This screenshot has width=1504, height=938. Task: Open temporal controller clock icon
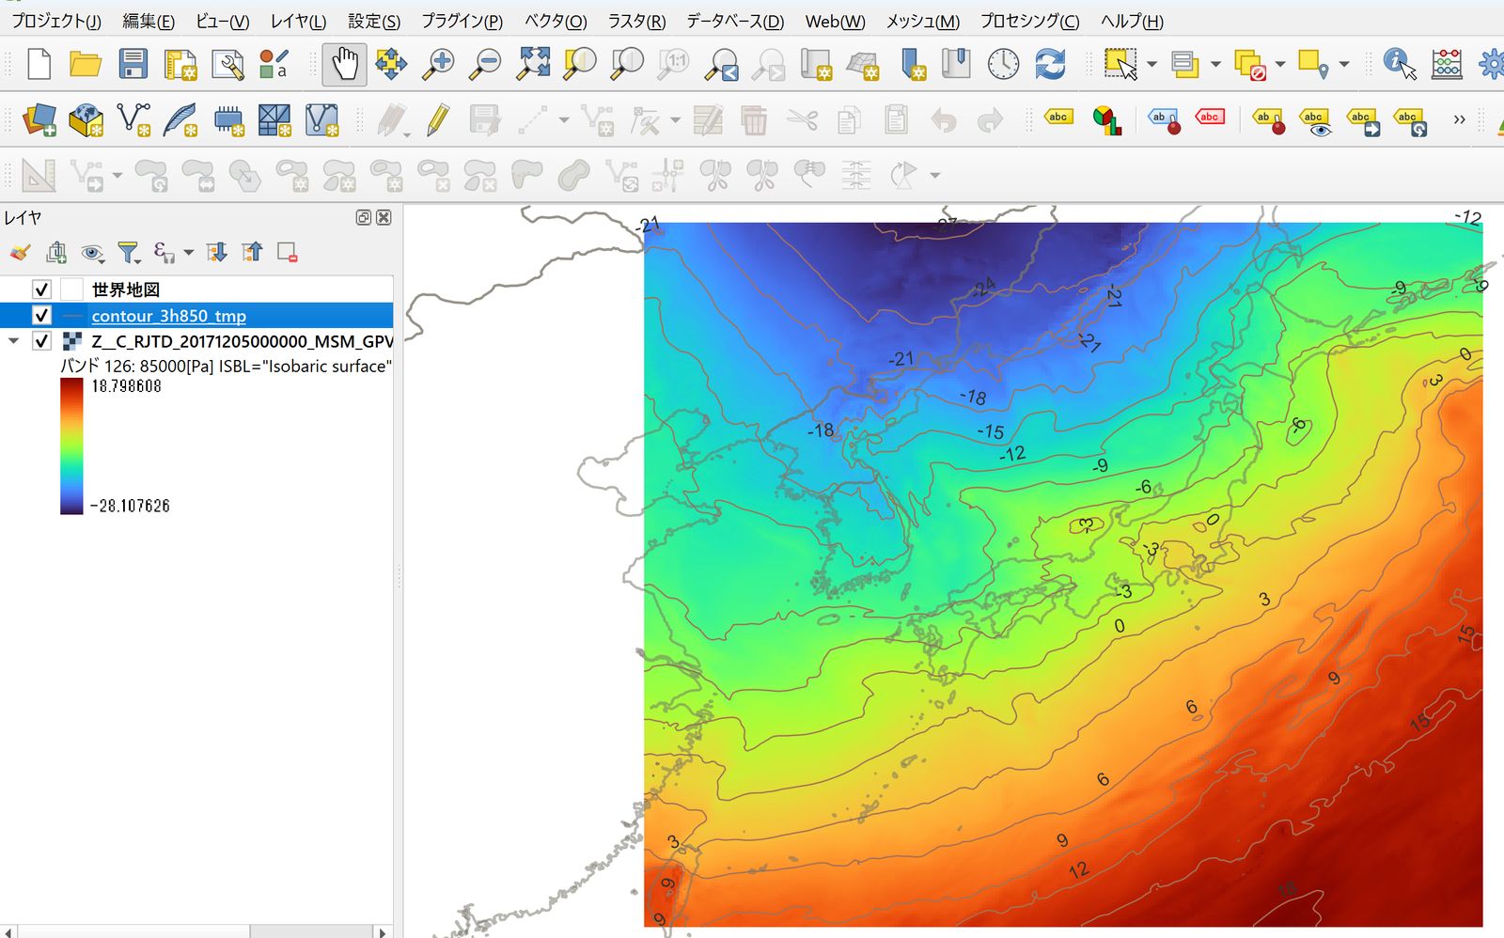click(x=1003, y=64)
